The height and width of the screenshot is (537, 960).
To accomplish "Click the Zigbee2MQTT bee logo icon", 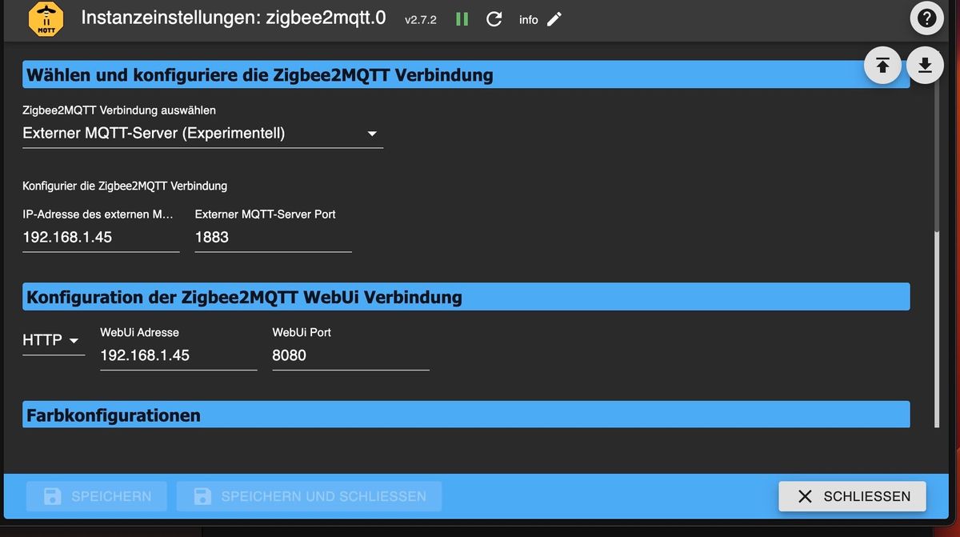I will [46, 19].
